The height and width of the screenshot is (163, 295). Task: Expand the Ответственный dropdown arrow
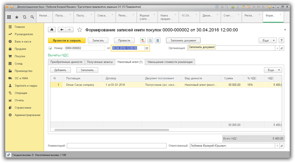pos(277,146)
